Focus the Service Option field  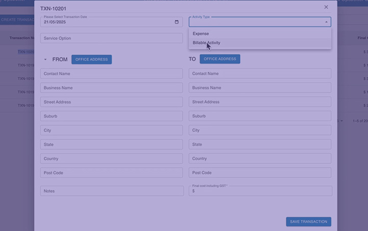coord(111,38)
